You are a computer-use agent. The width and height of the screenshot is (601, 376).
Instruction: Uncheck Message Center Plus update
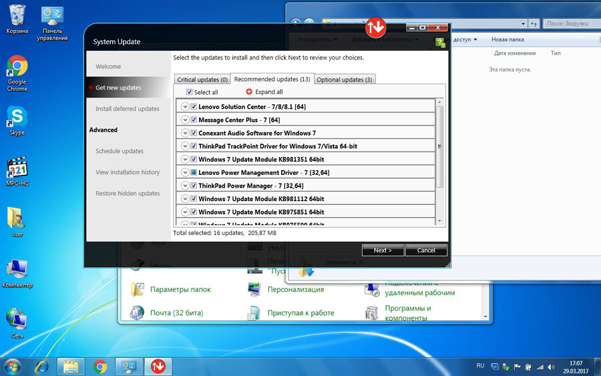(x=194, y=120)
